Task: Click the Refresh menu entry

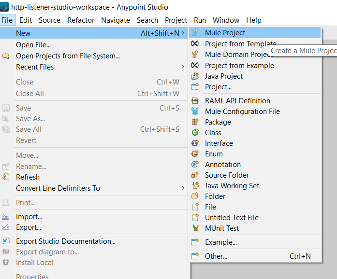Action: 28,177
